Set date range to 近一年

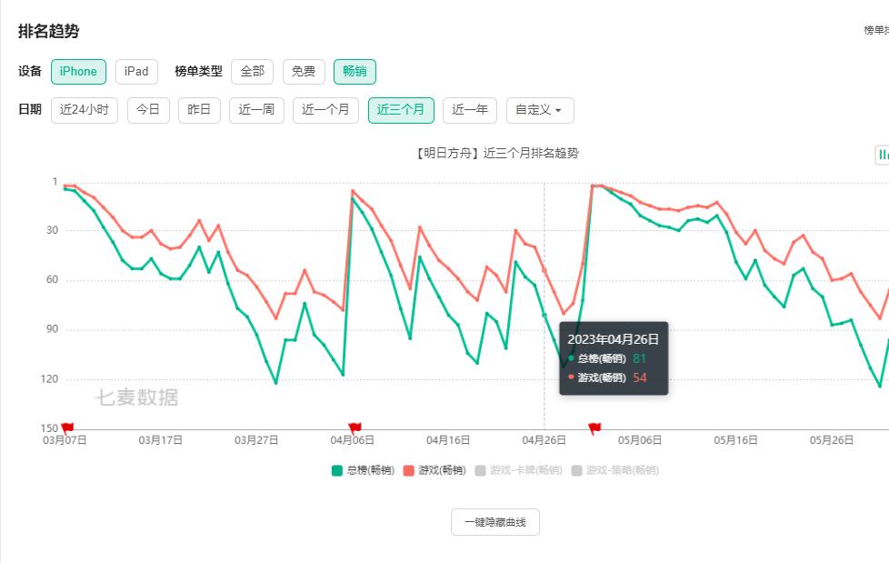point(470,110)
